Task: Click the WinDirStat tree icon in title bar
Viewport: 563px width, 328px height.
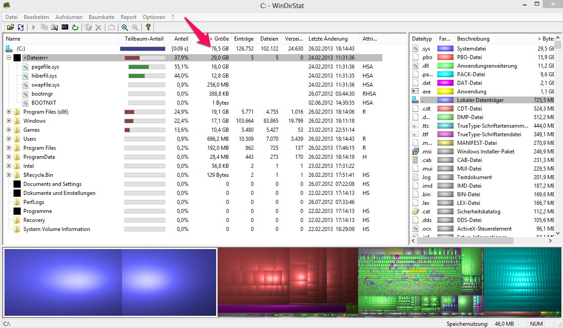Action: (x=7, y=5)
